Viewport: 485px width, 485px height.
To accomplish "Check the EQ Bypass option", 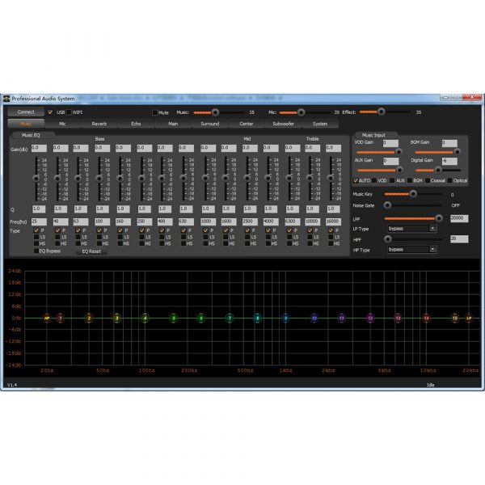I will tap(36, 251).
